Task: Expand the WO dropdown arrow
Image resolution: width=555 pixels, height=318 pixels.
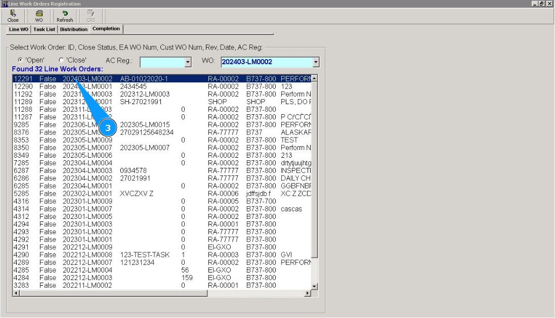Action: [316, 62]
